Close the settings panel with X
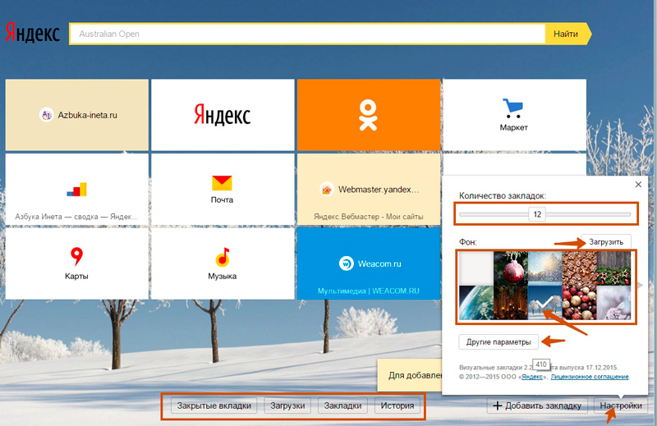This screenshot has height=426, width=657. coord(638,185)
